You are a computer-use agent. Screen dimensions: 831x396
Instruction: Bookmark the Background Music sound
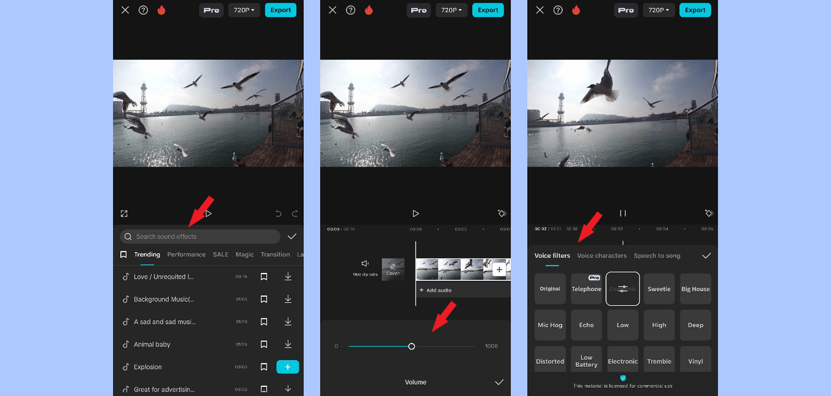tap(264, 299)
